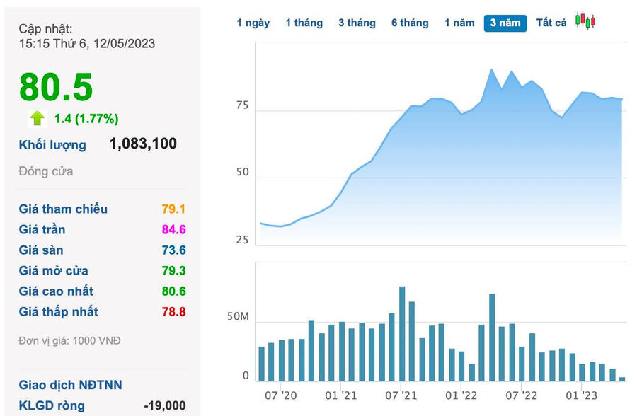Image resolution: width=637 pixels, height=416 pixels.
Task: Click the 'Giá sàn' floor price 73.6
Action: pos(173,250)
